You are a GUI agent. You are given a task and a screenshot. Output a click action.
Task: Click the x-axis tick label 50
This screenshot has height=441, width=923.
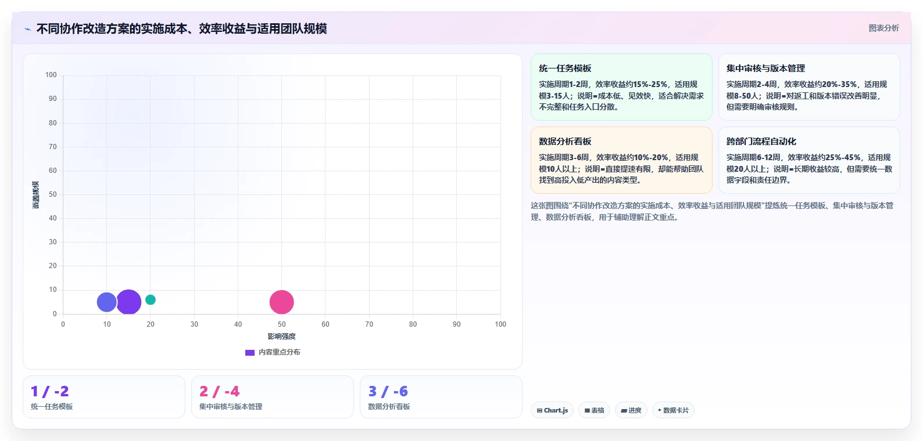click(x=282, y=324)
